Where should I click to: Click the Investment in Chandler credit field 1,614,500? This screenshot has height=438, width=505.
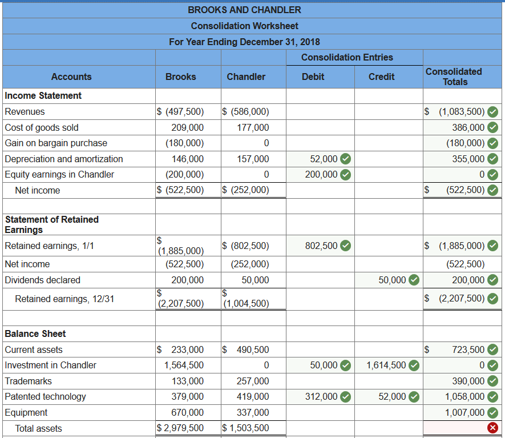389,365
